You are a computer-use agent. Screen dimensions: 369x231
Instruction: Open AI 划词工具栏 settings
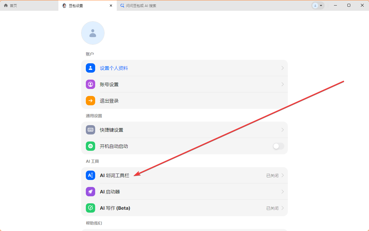184,175
